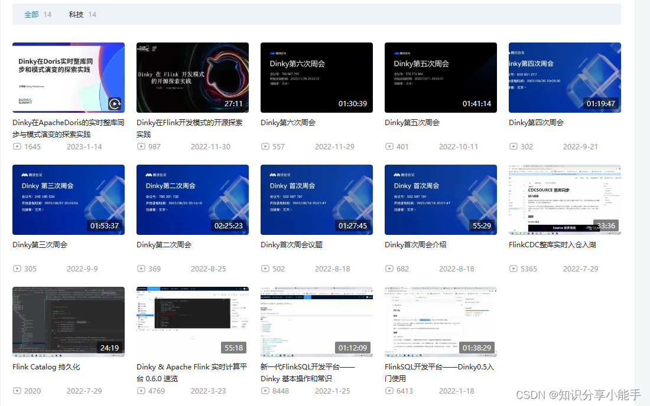Click the play-count icon beside 987

[141, 146]
